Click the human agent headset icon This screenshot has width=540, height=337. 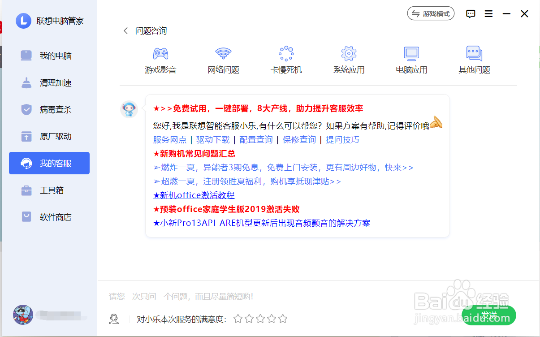point(114,319)
